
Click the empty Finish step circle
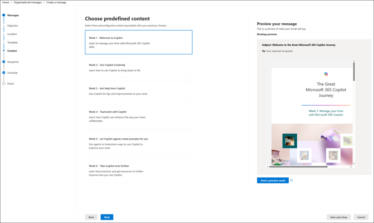3,83
